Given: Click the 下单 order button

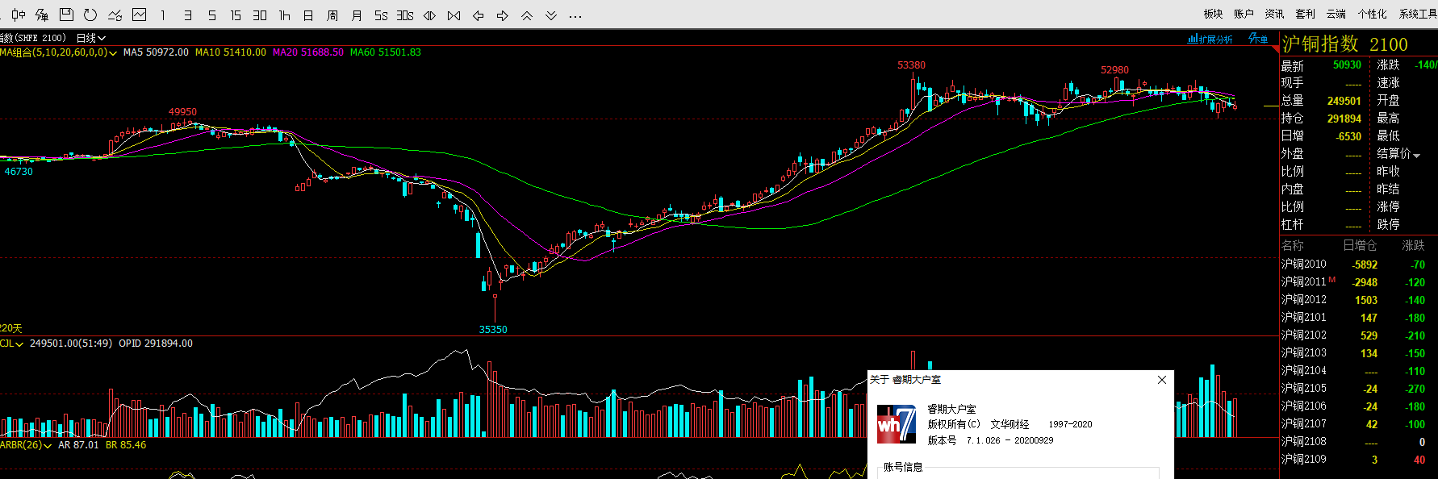Looking at the screenshot, I should pos(1259,38).
